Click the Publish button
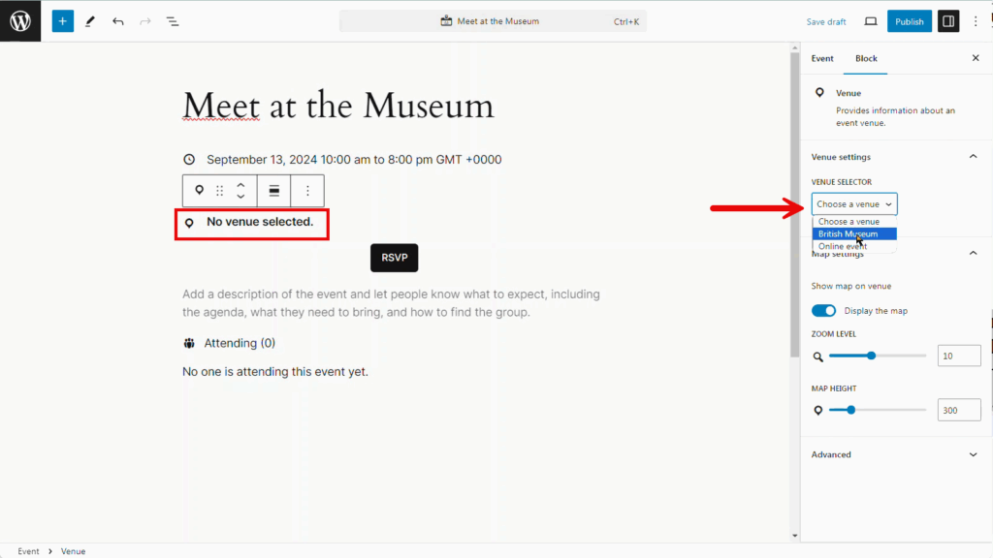Viewport: 993px width, 558px height. 909,21
